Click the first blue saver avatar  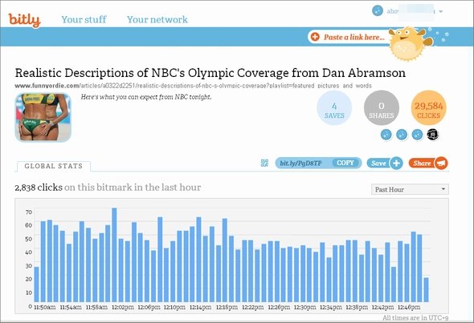pos(386,135)
